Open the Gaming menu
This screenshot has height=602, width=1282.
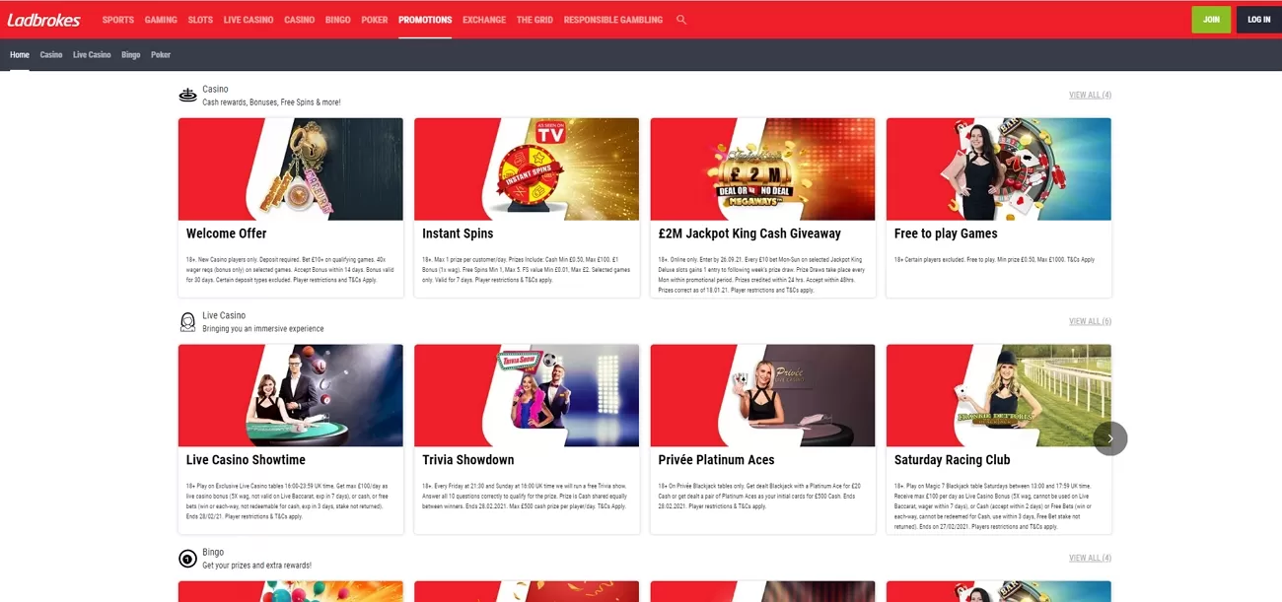(161, 20)
